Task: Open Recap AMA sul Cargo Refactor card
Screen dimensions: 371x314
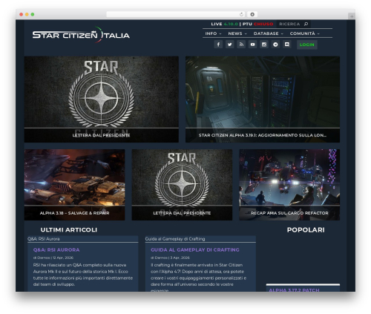Action: [x=289, y=185]
